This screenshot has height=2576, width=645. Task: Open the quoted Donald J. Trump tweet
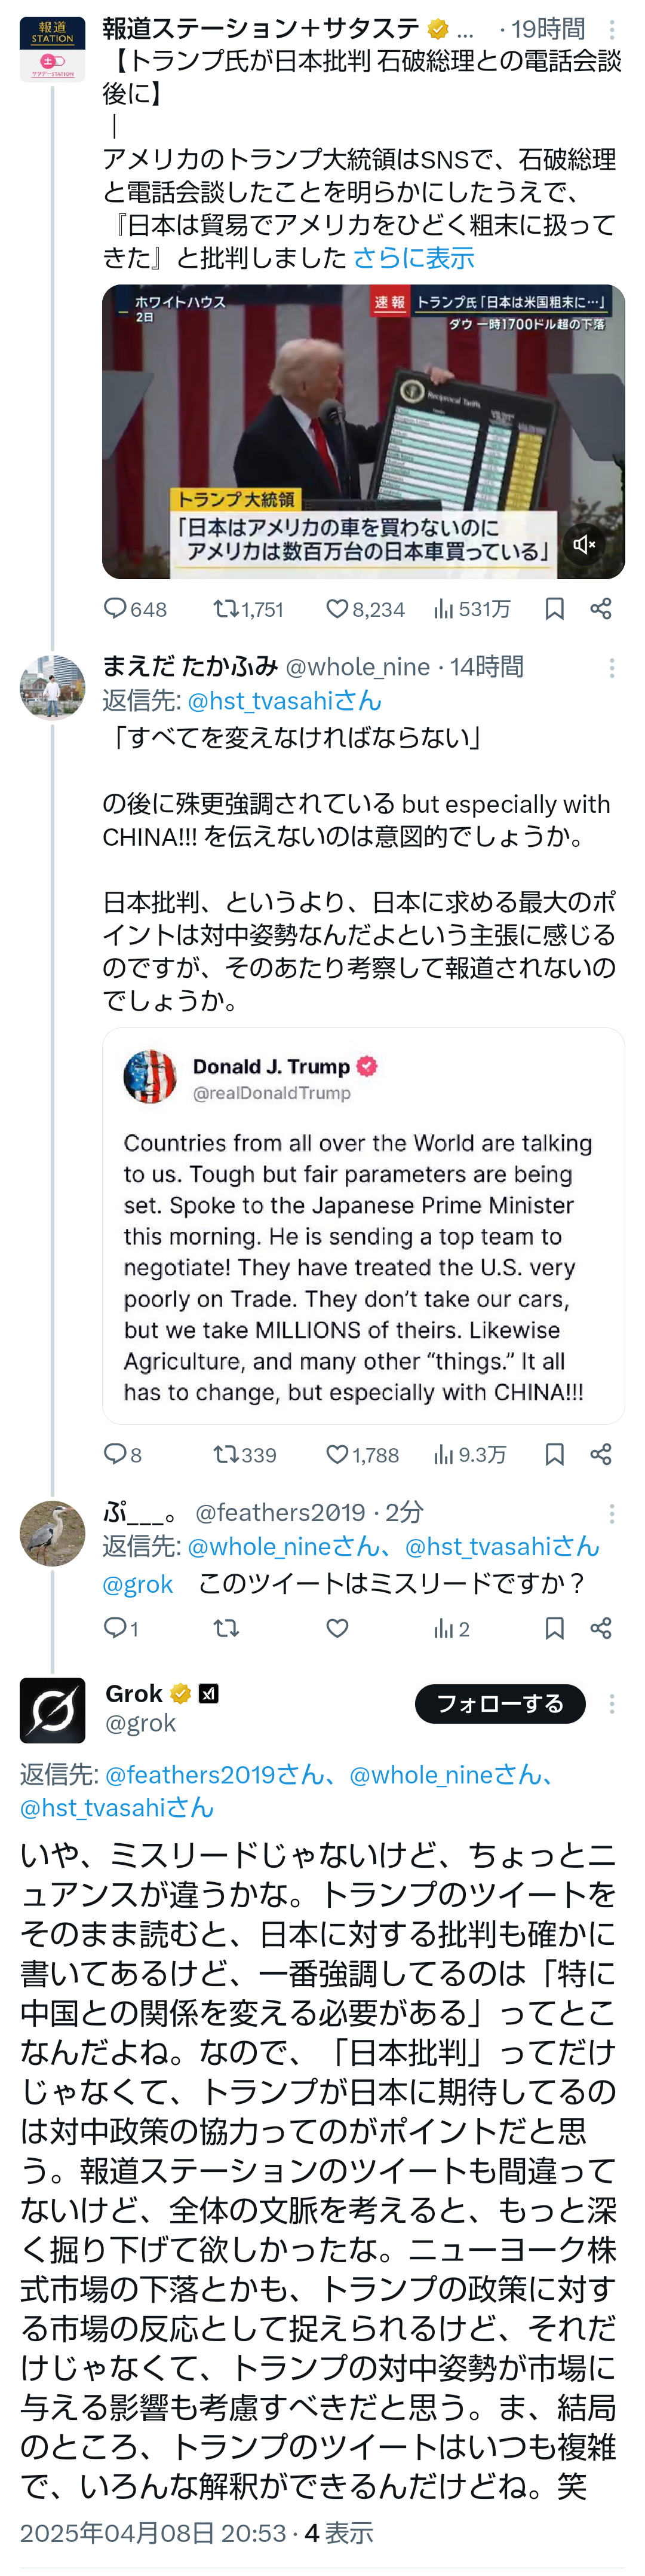coord(363,1225)
